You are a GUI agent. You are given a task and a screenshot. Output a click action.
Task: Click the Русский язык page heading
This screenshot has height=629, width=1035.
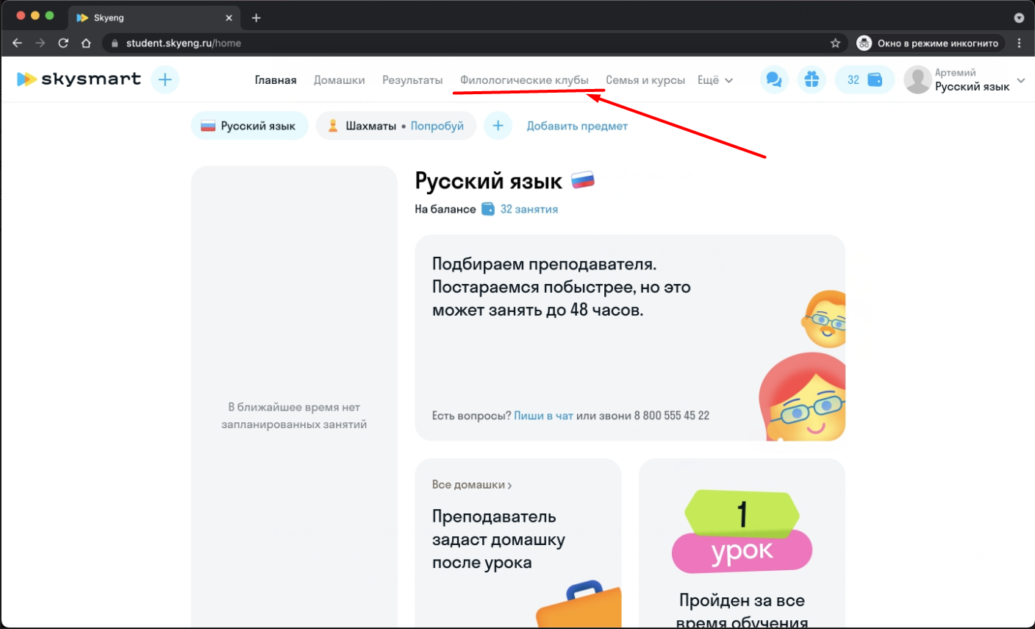489,180
